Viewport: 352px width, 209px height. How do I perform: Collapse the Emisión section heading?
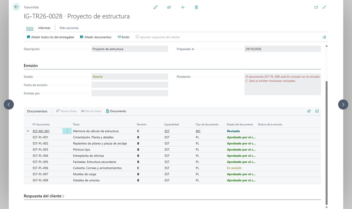click(x=31, y=66)
